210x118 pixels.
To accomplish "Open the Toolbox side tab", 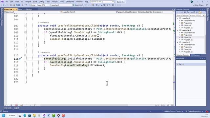I will coord(2,23).
